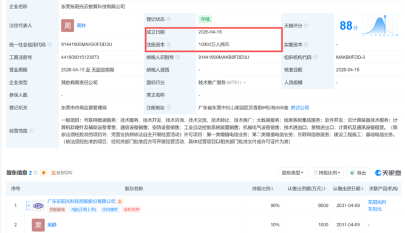The width and height of the screenshot is (405, 233).
Task: Open the 股东类型 filter dropdown
Action: (x=293, y=173)
